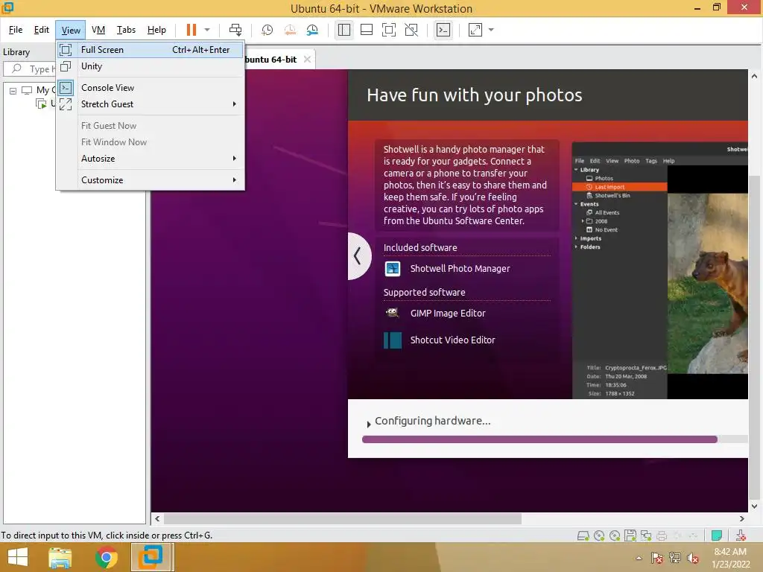763x572 pixels.
Task: Click the Console View icon in View menu
Action: coord(66,88)
